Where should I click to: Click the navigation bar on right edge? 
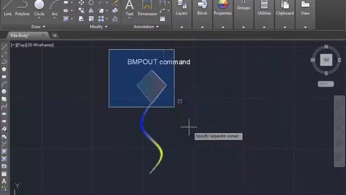[339, 131]
